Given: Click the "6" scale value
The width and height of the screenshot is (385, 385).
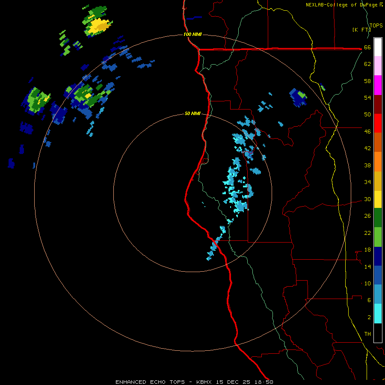Looking at the screenshot, I should coord(369,300).
